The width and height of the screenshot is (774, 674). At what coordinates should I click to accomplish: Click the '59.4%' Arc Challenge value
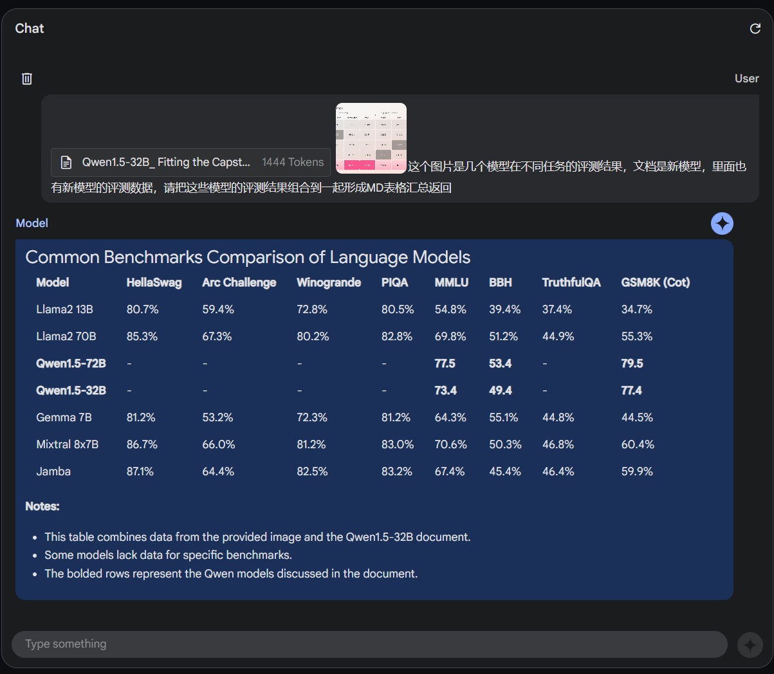coord(219,309)
